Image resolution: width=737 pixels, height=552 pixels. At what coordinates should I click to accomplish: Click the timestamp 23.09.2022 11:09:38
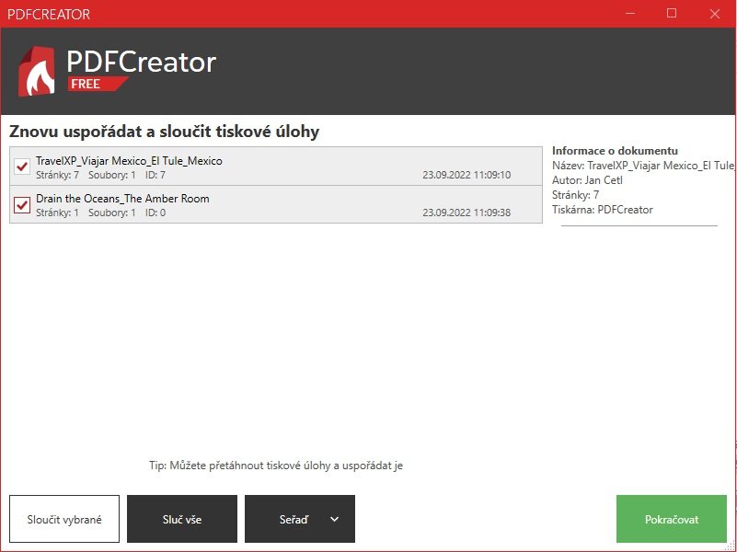(x=466, y=213)
